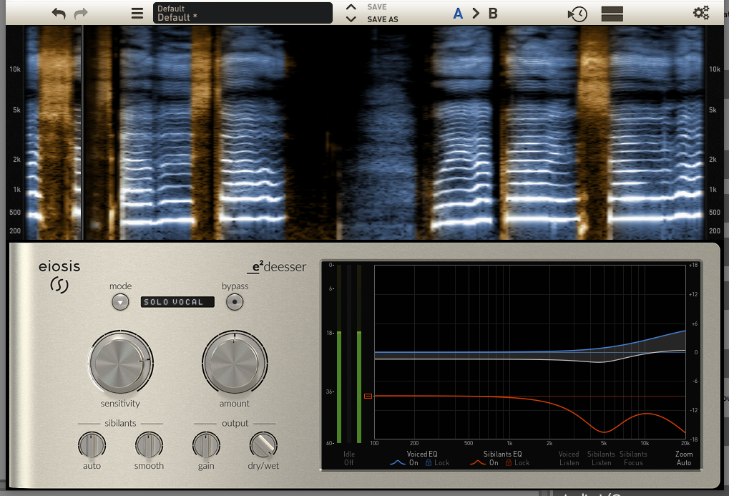
Task: Copy A to B with the arrow
Action: pos(476,14)
